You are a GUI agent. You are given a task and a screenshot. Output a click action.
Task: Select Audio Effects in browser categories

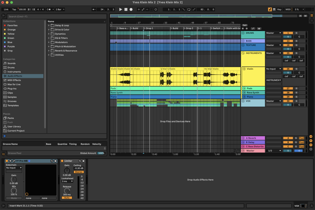point(14,76)
